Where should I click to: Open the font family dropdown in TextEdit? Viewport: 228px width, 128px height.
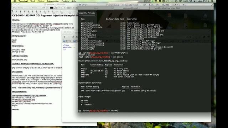tap(24, 8)
